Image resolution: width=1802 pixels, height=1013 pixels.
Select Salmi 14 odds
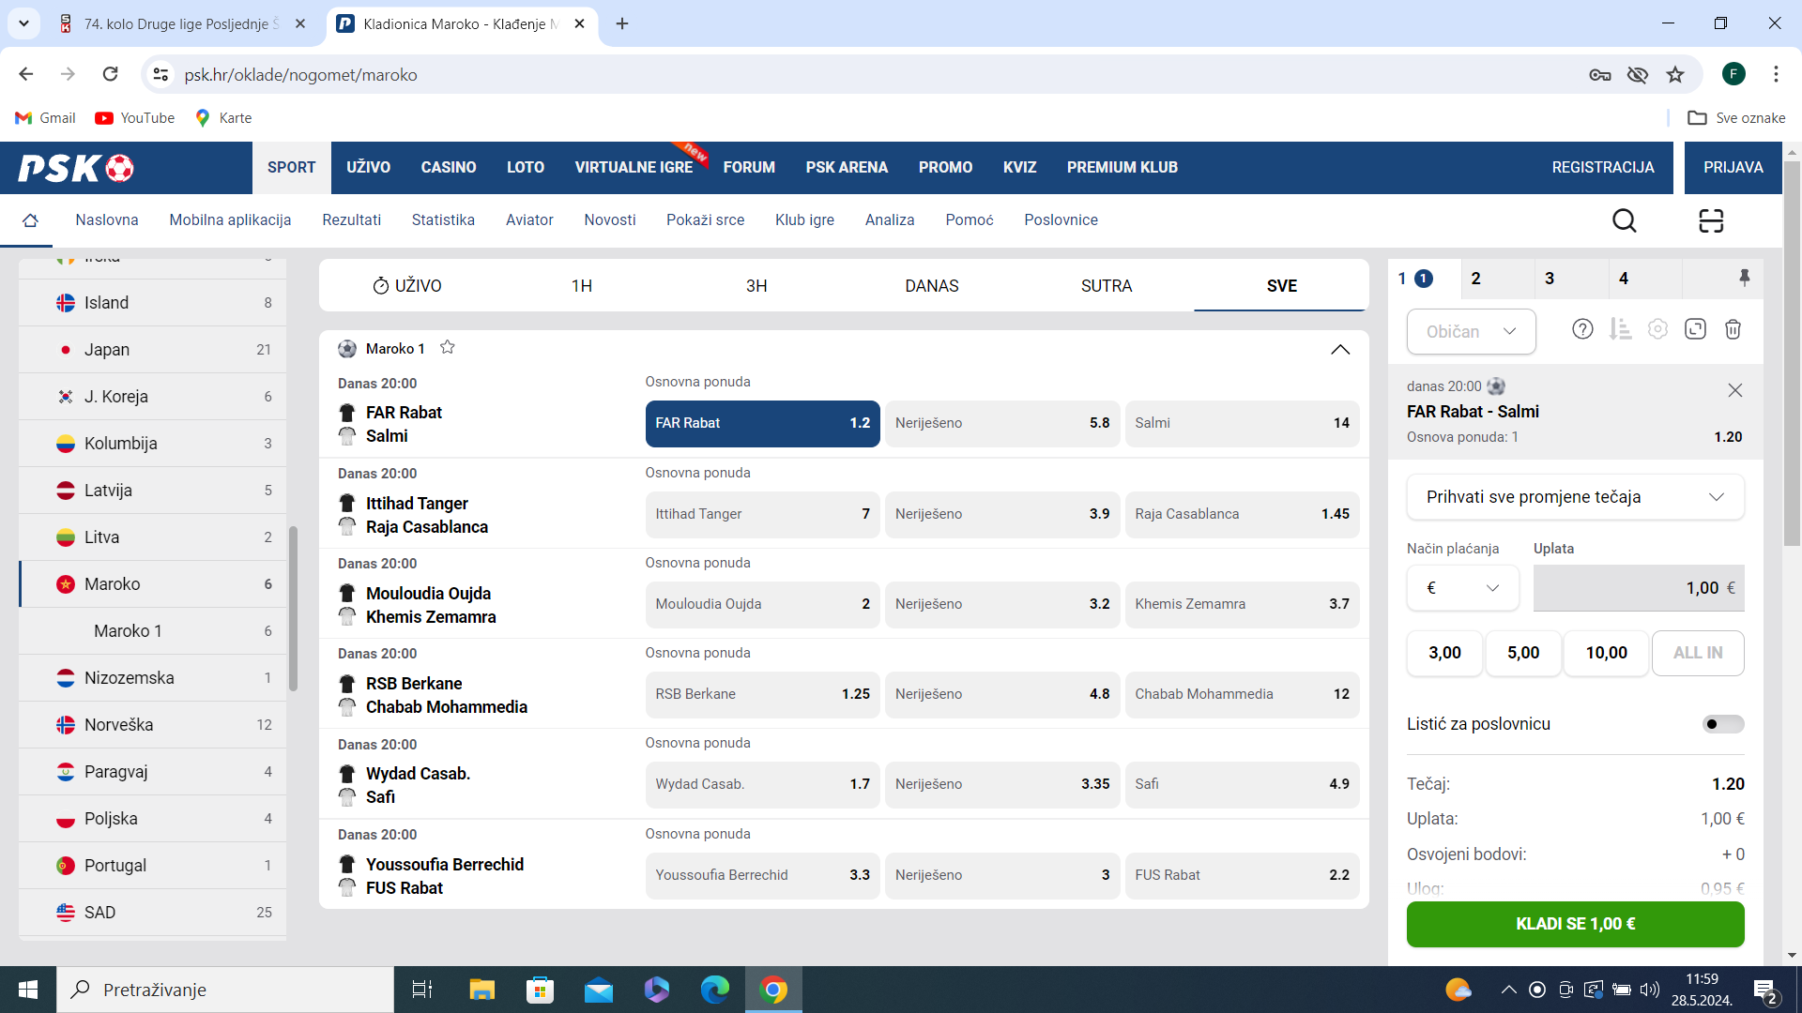[x=1242, y=423]
